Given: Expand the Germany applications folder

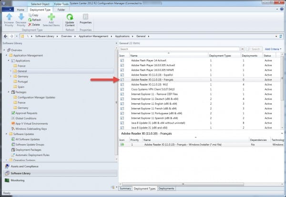Looking at the screenshot, I should pos(11,76).
